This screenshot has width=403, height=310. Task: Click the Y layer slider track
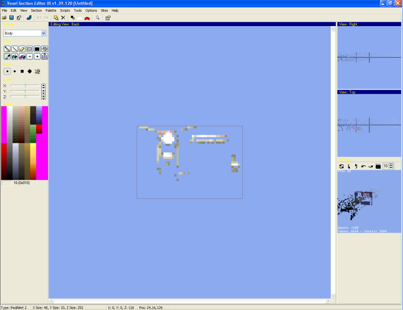pyautogui.click(x=25, y=91)
